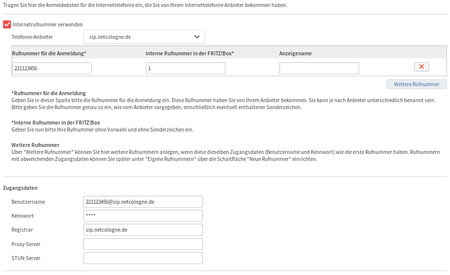Click the Internetrufnummer verwenden label

[47, 24]
